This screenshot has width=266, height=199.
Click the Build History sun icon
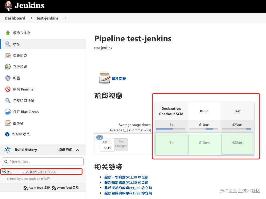point(8,150)
